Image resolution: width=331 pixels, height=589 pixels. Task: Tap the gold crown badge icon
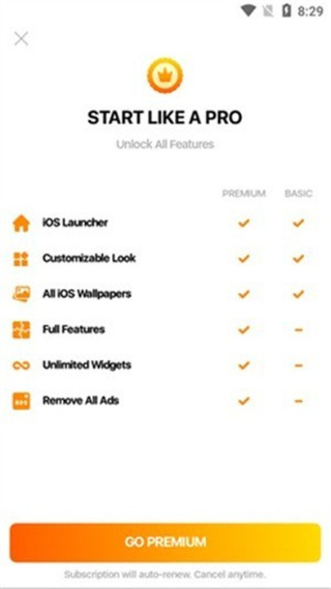165,75
